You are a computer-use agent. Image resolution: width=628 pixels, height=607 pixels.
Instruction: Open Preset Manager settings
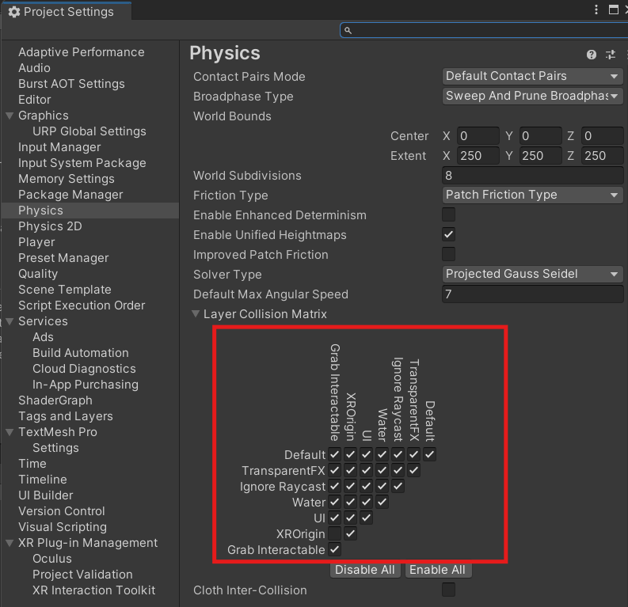63,258
